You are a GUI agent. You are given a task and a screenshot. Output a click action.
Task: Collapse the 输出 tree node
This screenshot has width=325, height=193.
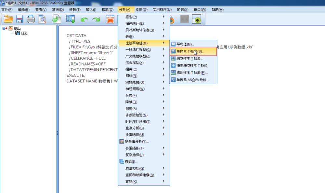4,28
